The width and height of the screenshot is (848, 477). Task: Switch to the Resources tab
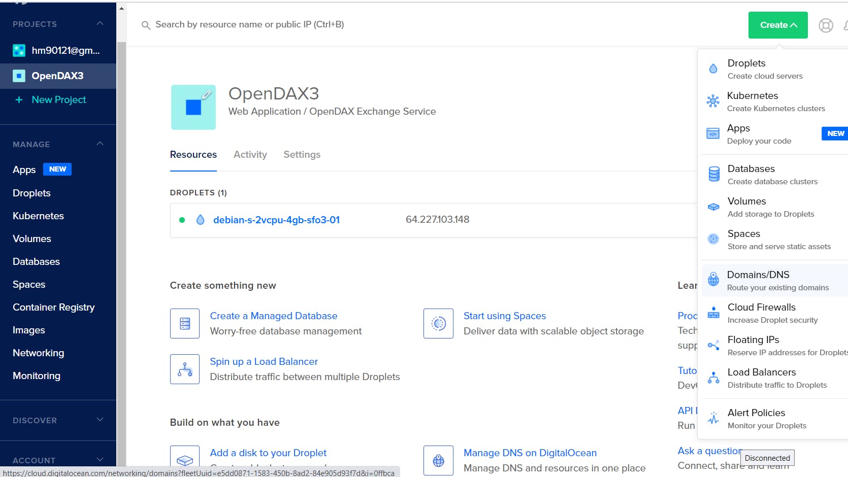pyautogui.click(x=193, y=154)
